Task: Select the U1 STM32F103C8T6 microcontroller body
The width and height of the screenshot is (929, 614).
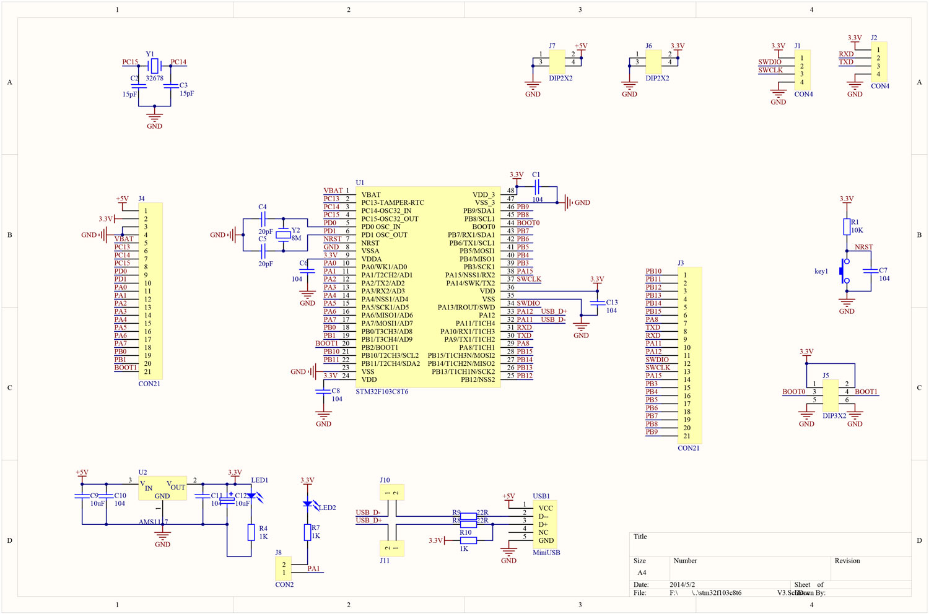Action: 428,287
